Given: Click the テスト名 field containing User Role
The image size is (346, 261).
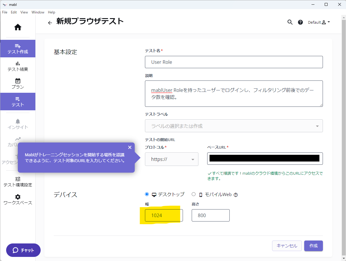Looking at the screenshot, I should [x=234, y=62].
